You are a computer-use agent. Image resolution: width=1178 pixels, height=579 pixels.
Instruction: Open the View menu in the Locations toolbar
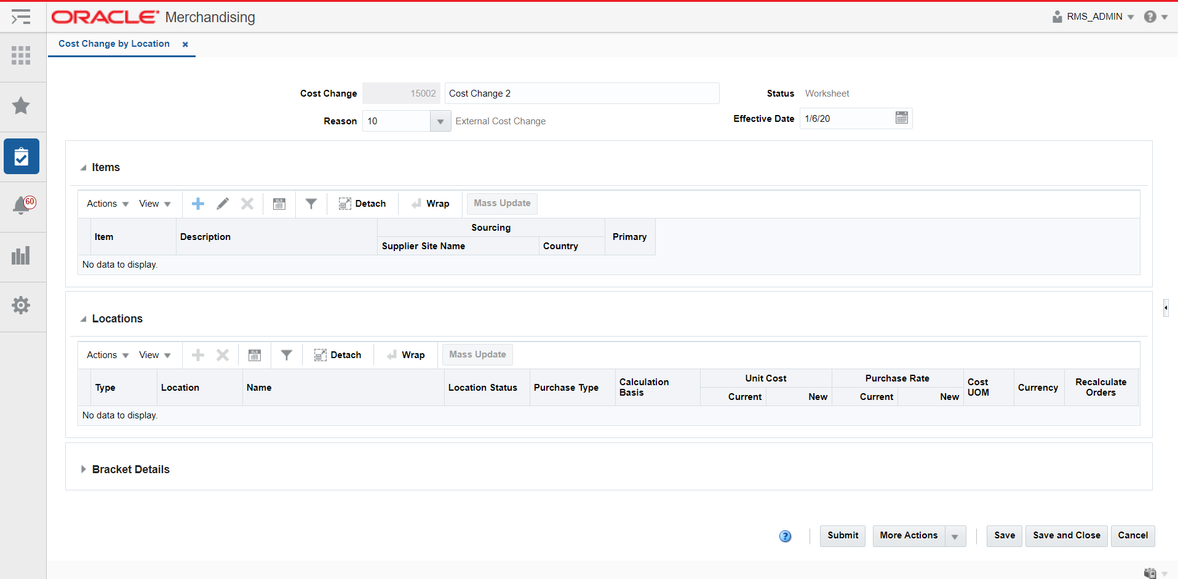point(154,354)
